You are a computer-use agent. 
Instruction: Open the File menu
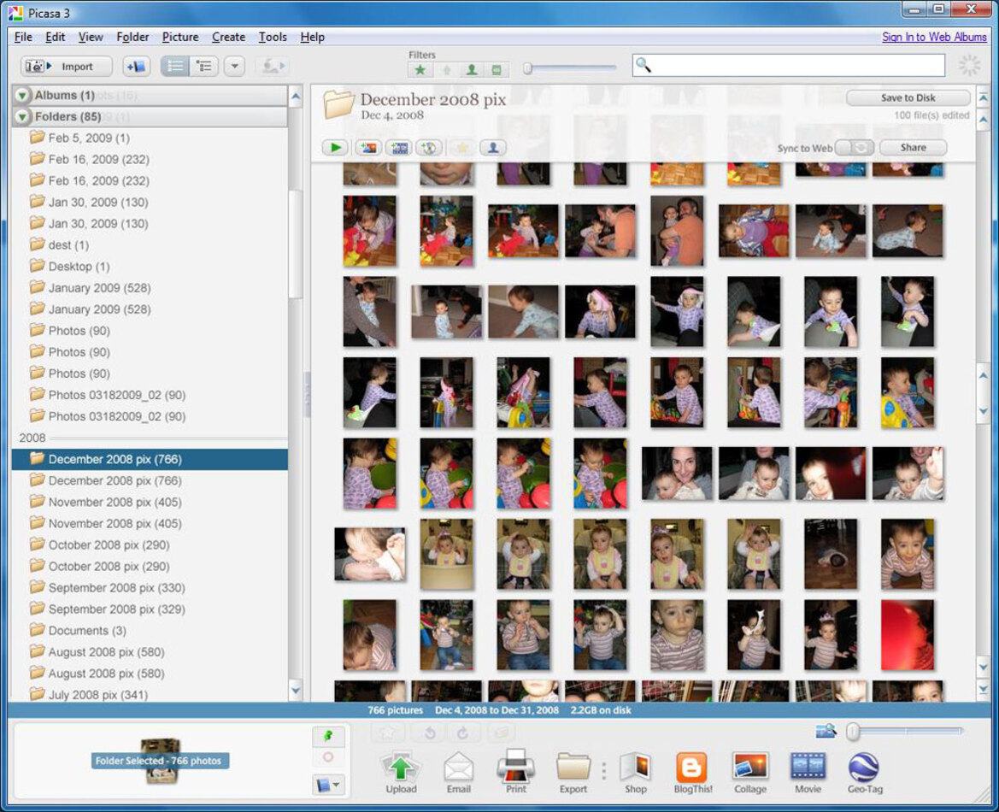tap(23, 37)
